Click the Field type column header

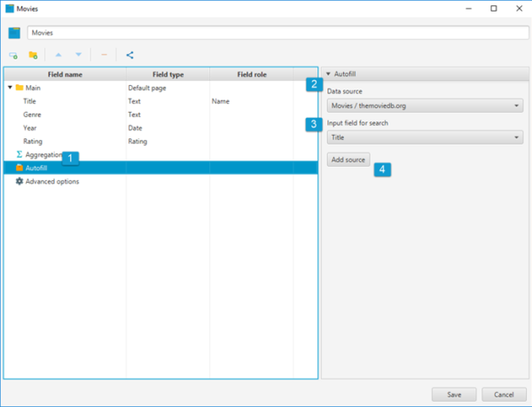pyautogui.click(x=168, y=74)
